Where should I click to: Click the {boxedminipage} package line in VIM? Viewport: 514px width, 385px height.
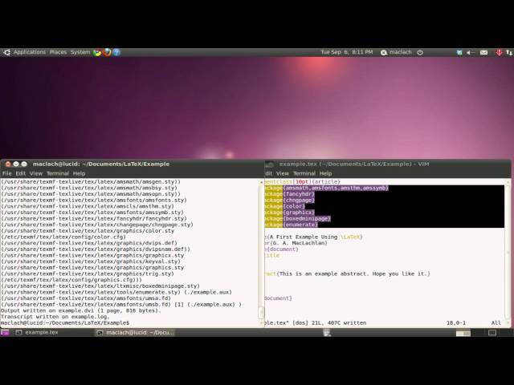pyautogui.click(x=298, y=219)
